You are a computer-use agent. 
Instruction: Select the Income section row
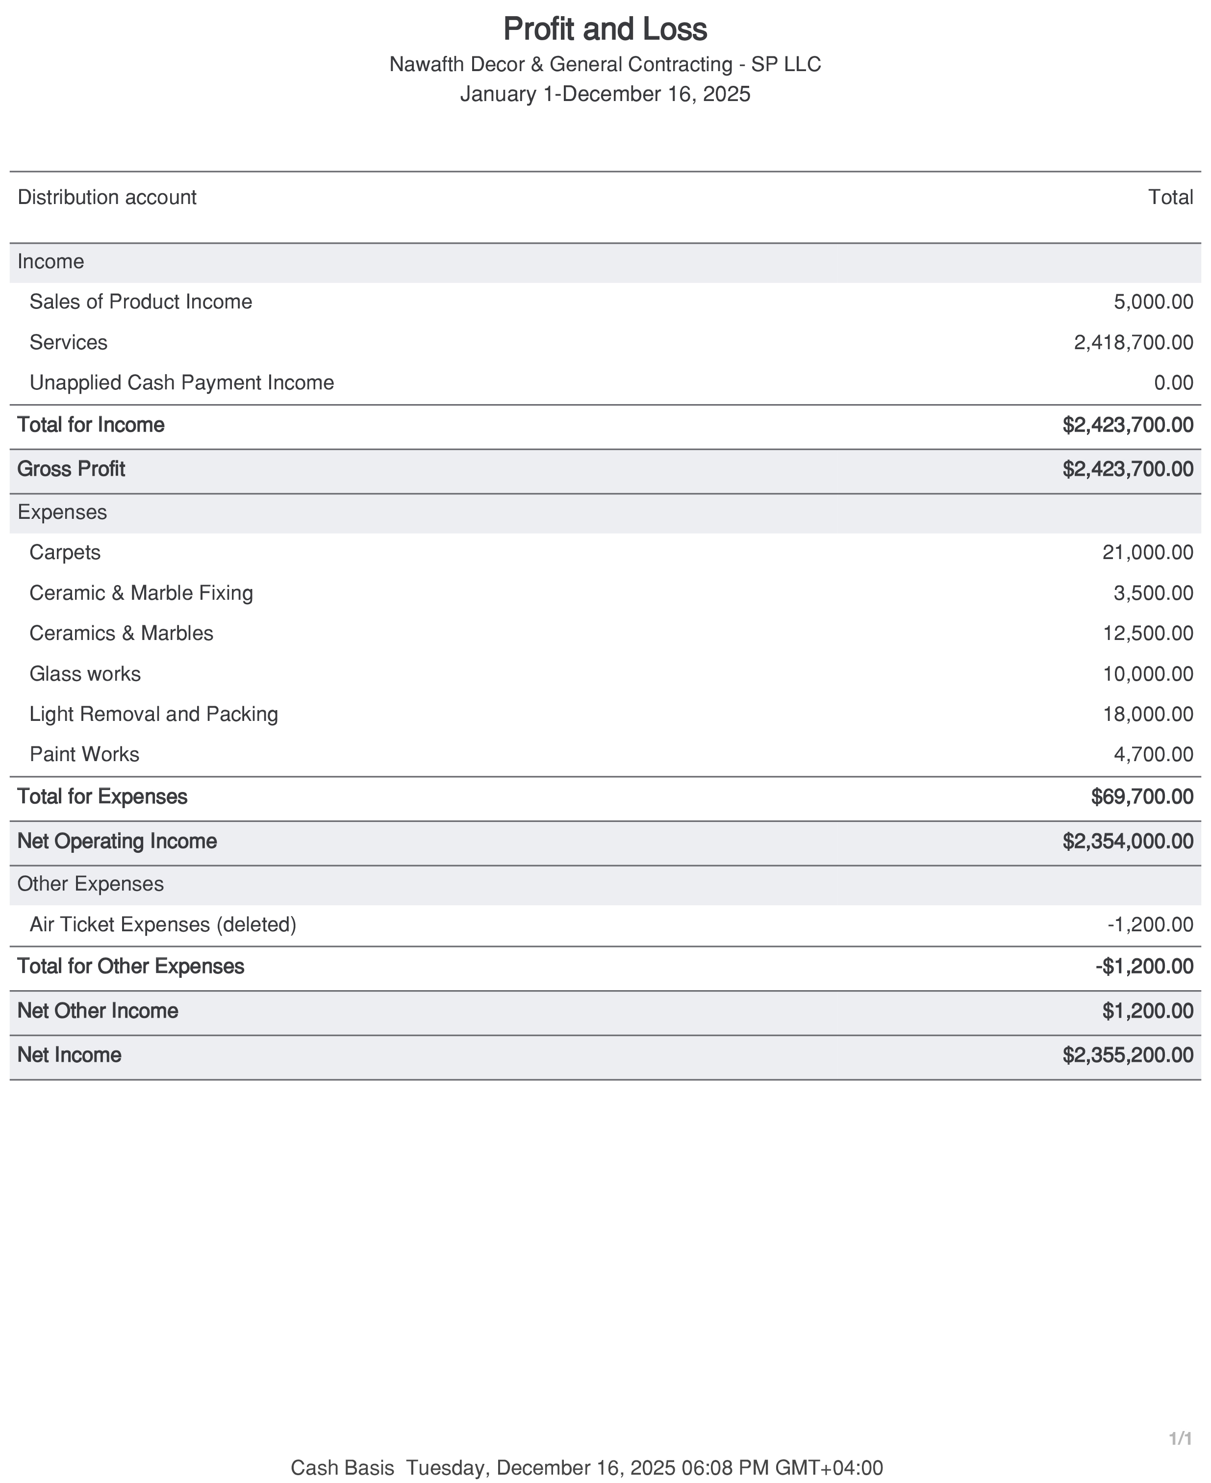(x=51, y=262)
